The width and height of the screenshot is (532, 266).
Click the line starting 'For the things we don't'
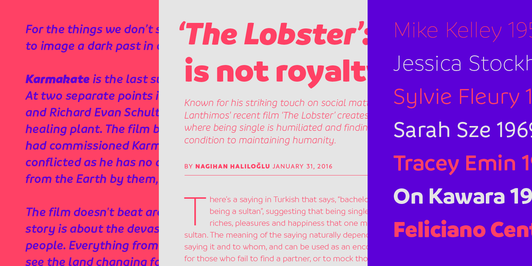[92, 29]
